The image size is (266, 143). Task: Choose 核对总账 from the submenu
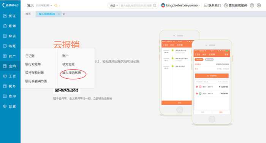point(68,64)
